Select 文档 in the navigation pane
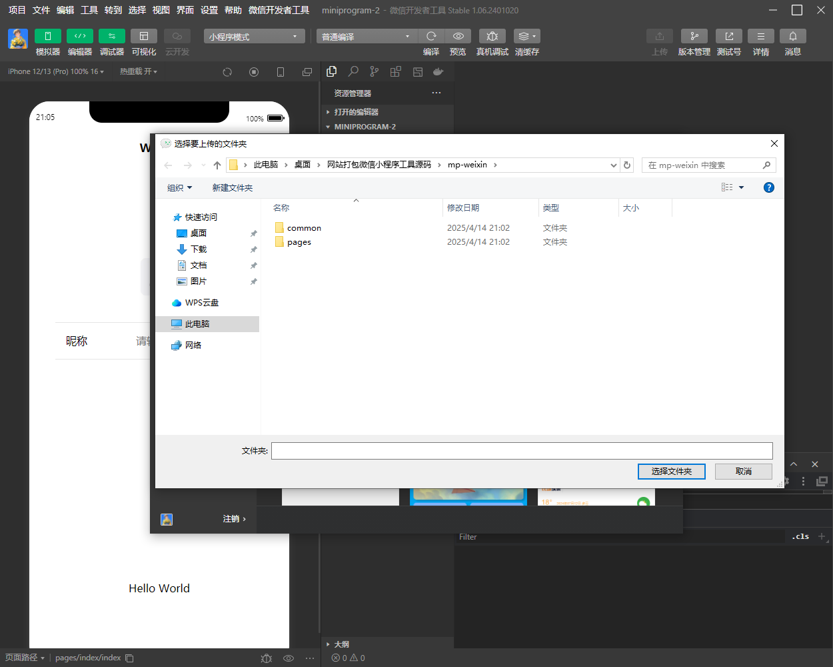833x667 pixels. click(199, 265)
